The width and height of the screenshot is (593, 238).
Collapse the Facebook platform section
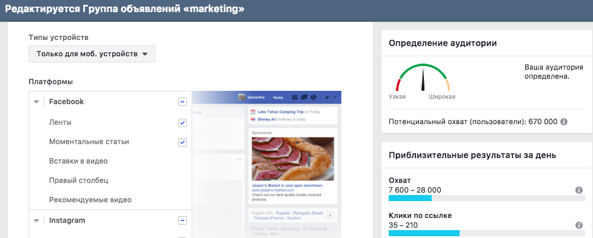click(36, 102)
